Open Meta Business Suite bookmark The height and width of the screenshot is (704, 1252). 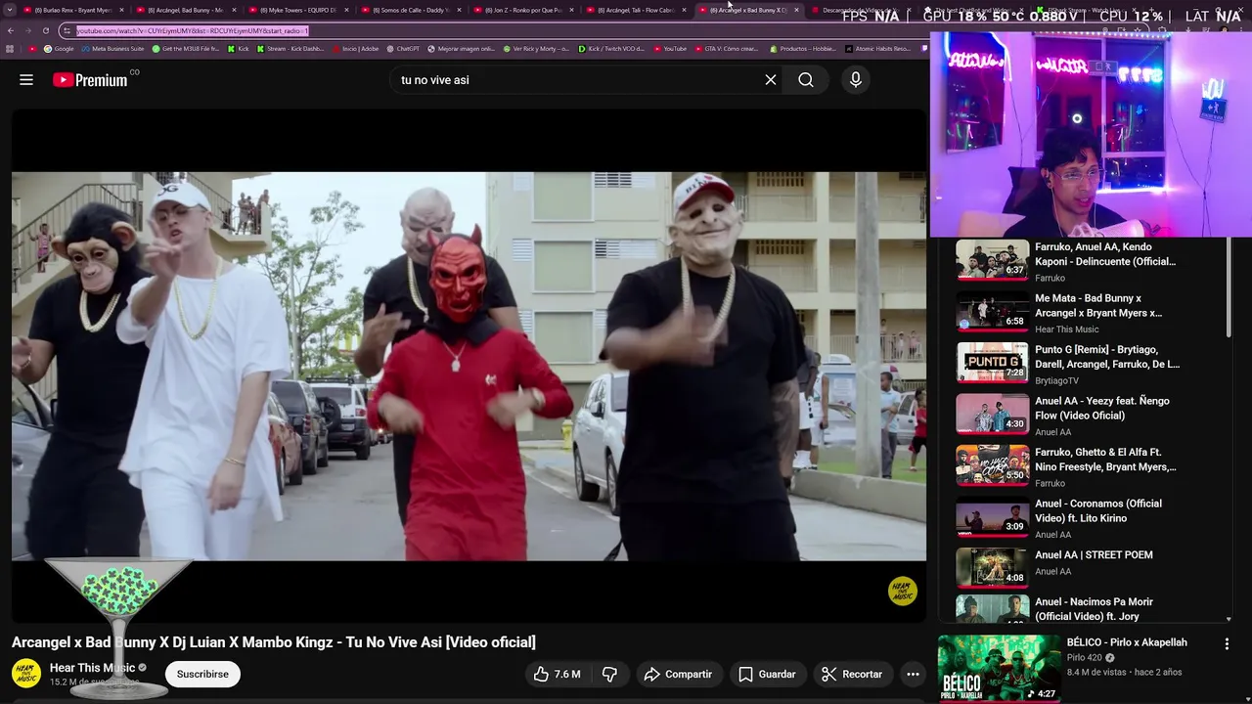click(x=113, y=49)
